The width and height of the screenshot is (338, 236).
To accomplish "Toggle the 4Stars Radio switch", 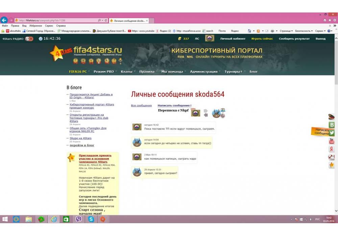I will point(29,39).
